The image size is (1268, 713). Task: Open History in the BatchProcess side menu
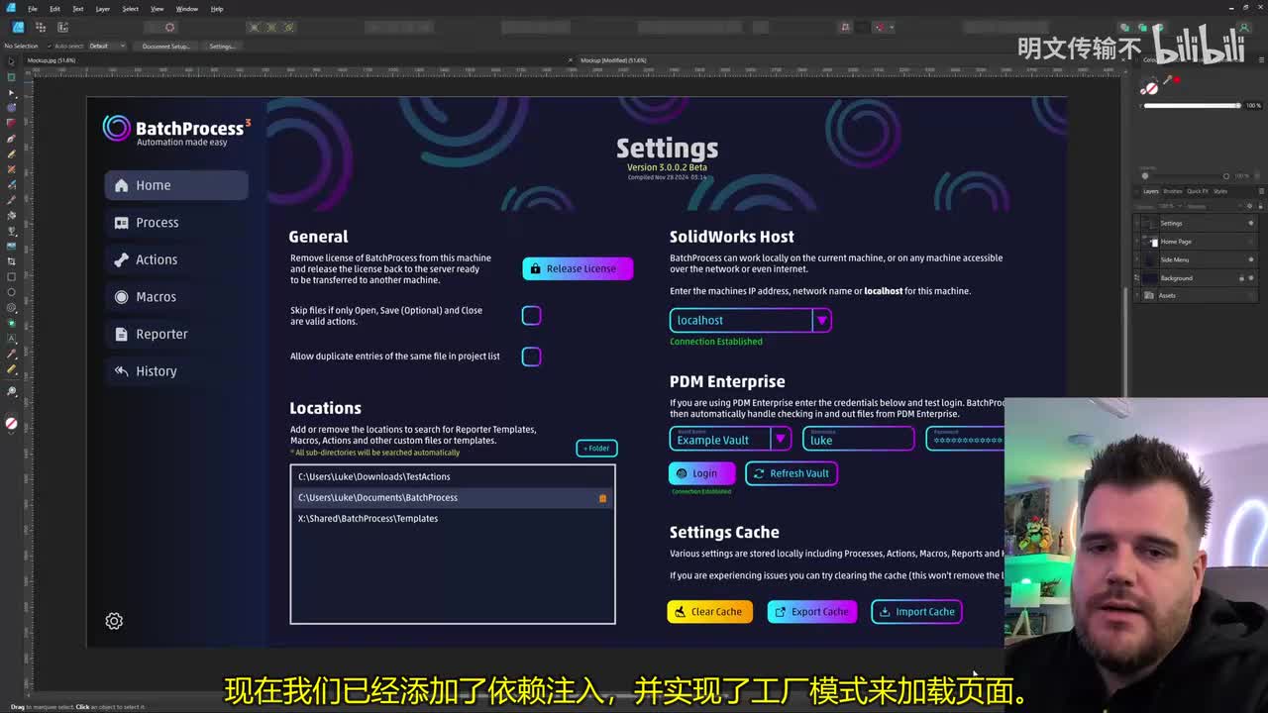pyautogui.click(x=176, y=371)
